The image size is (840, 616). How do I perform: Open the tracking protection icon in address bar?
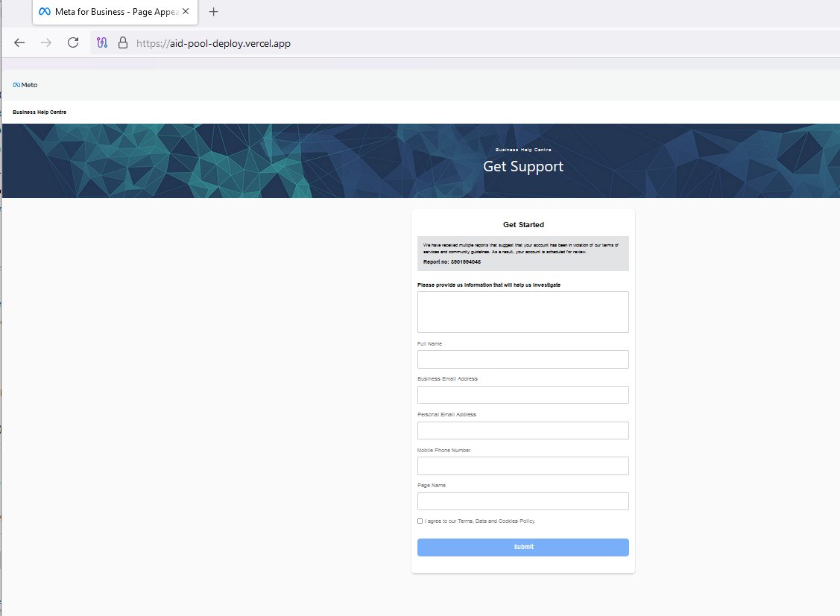(102, 42)
